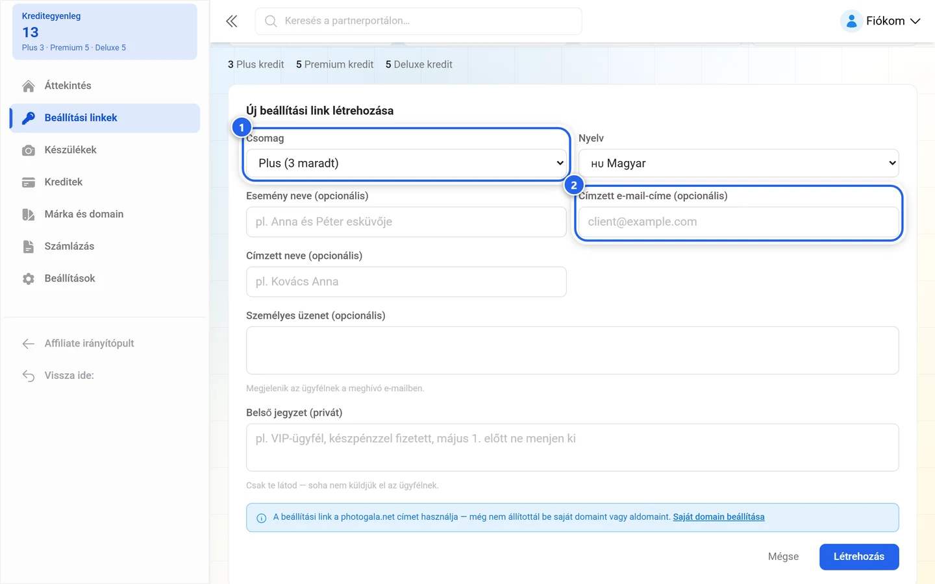Expand the Fiókom account menu

tap(880, 21)
